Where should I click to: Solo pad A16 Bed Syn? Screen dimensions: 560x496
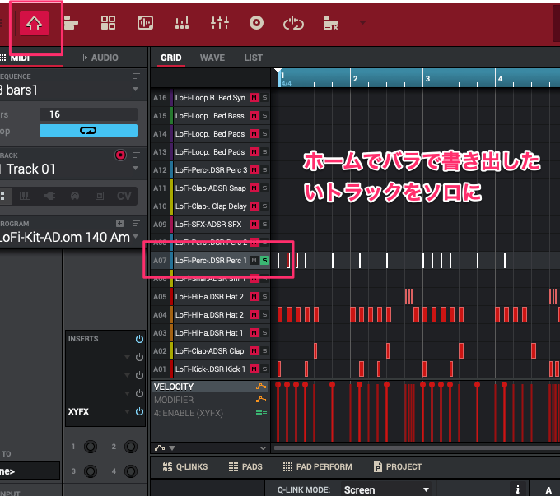point(264,97)
